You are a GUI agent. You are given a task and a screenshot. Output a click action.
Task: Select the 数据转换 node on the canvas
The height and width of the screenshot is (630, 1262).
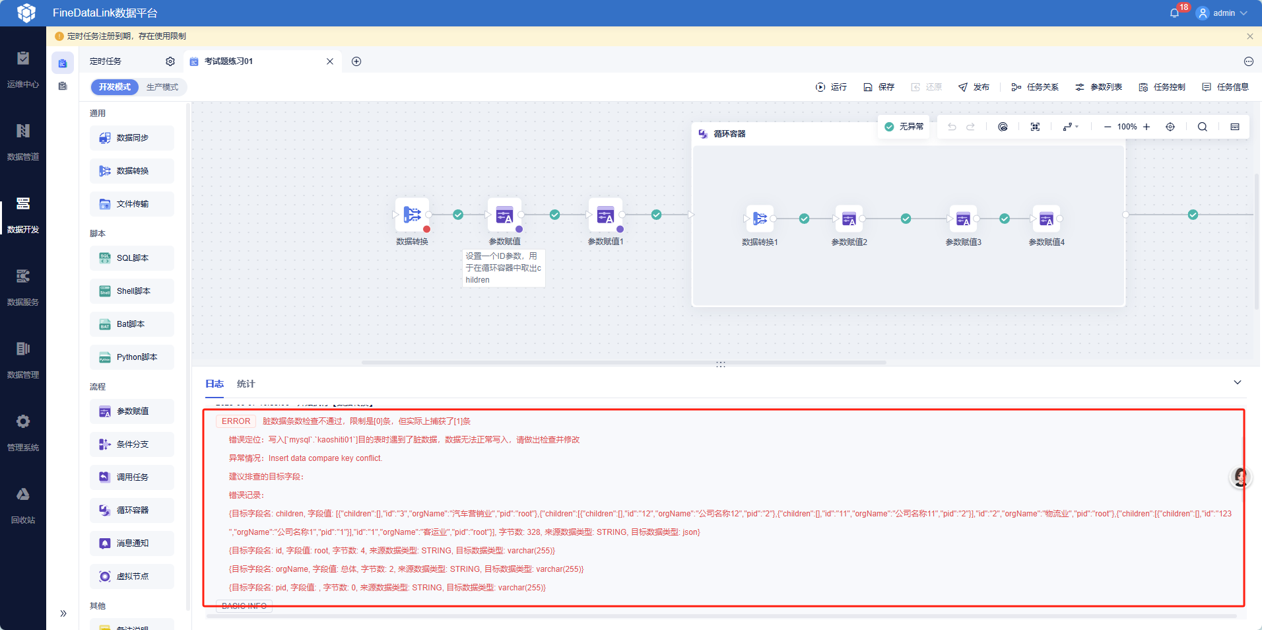(x=413, y=215)
